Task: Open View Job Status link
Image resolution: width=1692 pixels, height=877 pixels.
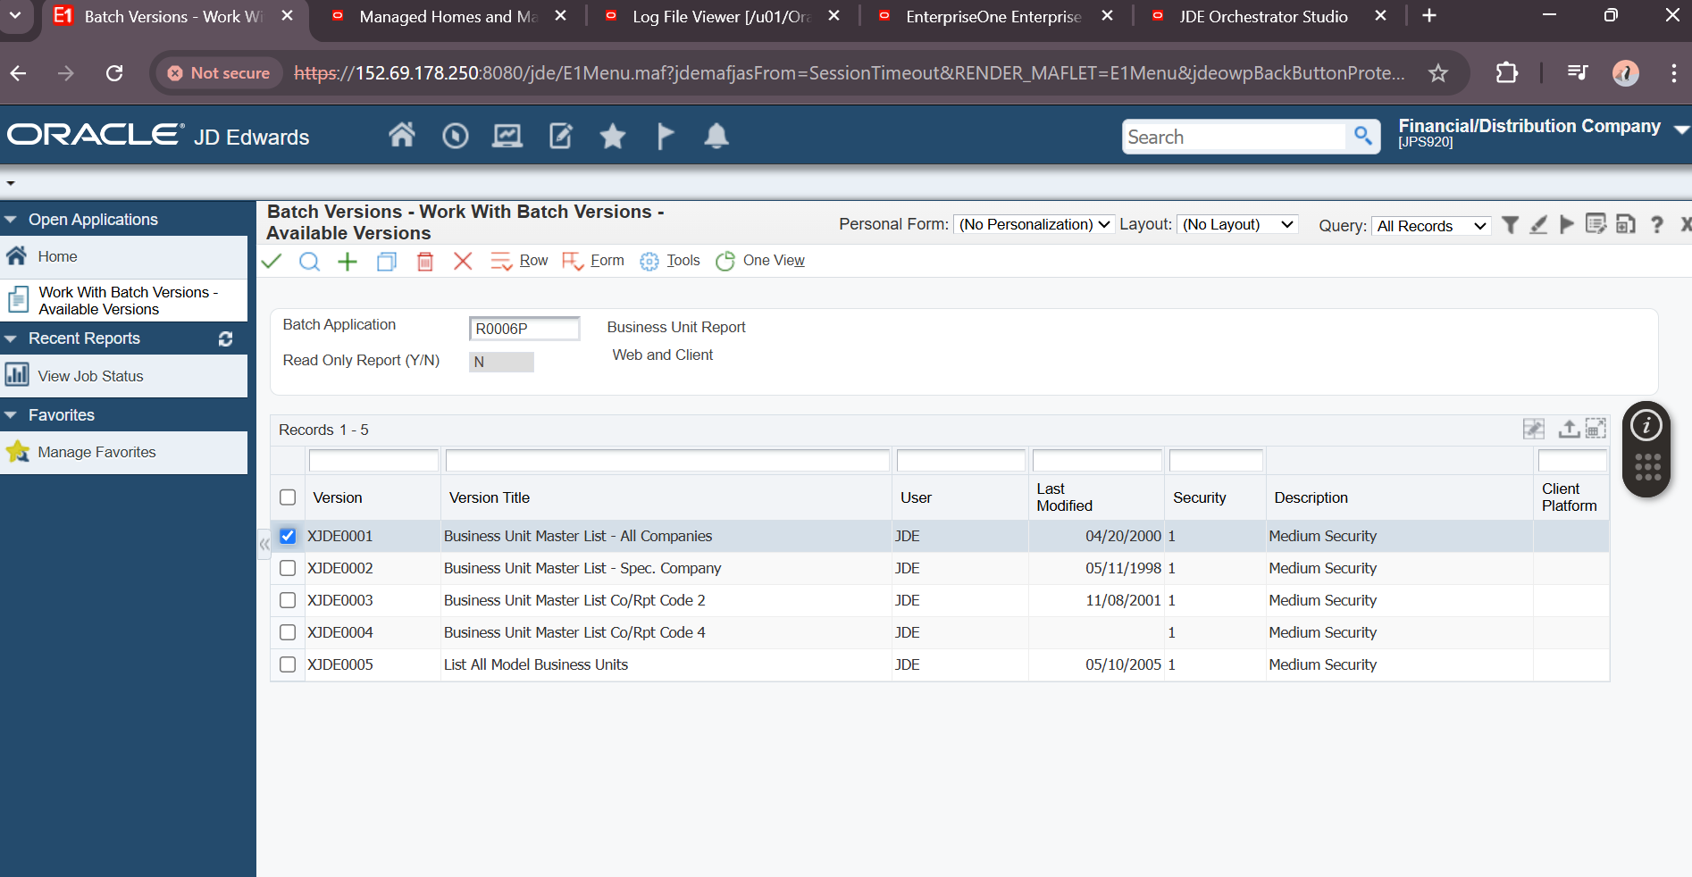Action: click(90, 376)
